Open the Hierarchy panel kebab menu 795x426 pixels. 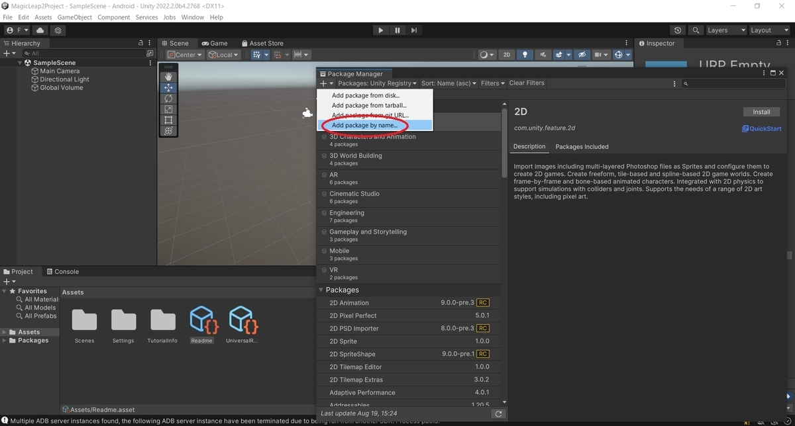[151, 43]
